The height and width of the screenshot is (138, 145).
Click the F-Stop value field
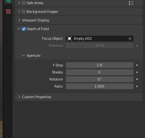pos(100,65)
